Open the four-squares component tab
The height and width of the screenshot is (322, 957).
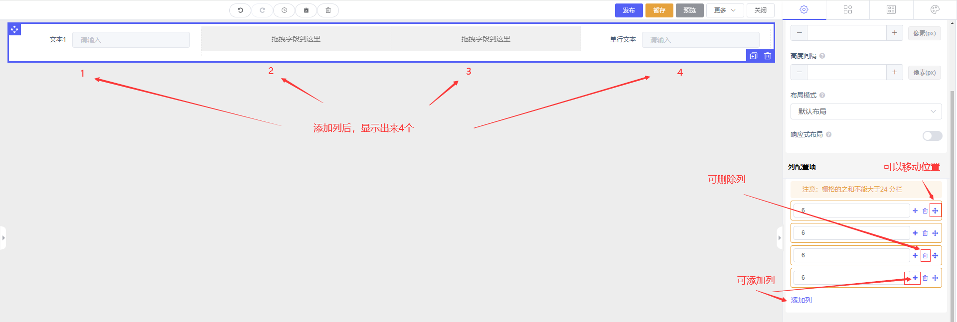point(847,9)
